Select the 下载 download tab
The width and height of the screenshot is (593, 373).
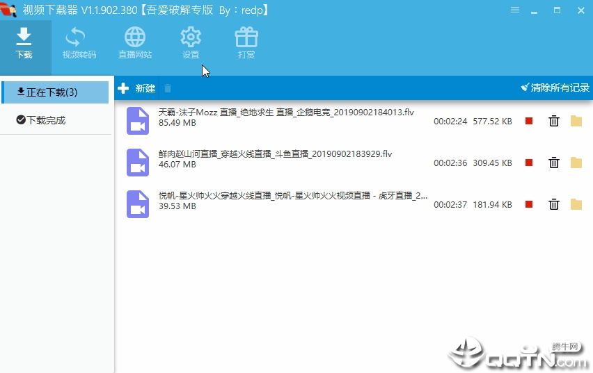point(24,43)
